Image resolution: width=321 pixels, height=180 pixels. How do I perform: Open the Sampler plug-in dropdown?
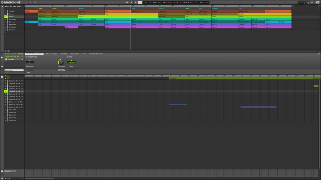coord(16,59)
